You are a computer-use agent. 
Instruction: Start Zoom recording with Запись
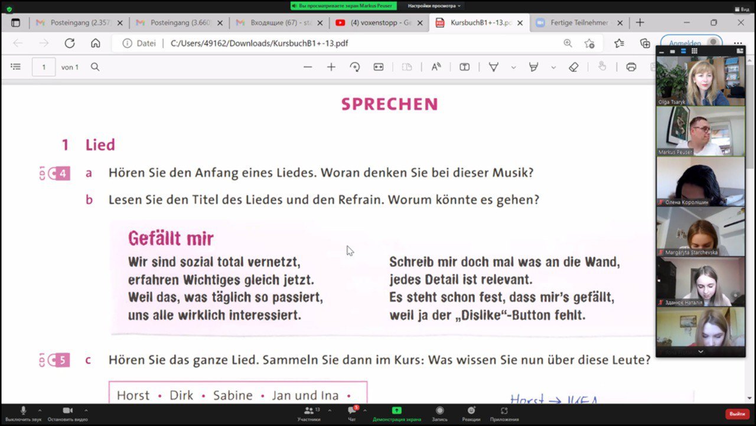(439, 414)
